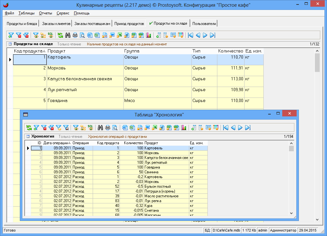Screen dimensions: 327x236
Task: Go to next record using main toolbar arrow
Action: coord(205,35)
